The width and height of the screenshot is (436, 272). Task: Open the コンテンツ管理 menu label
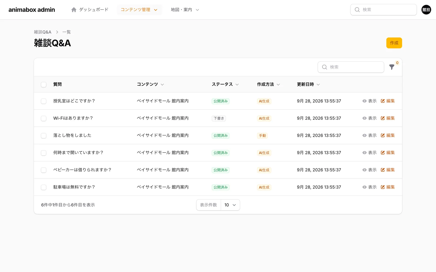(135, 10)
